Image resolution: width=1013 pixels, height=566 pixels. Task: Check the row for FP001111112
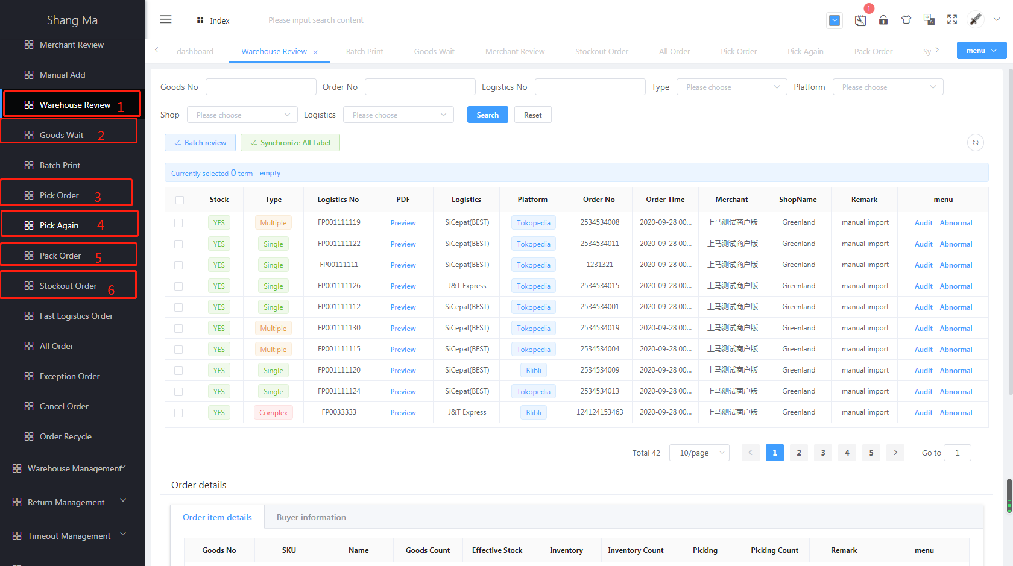(178, 307)
